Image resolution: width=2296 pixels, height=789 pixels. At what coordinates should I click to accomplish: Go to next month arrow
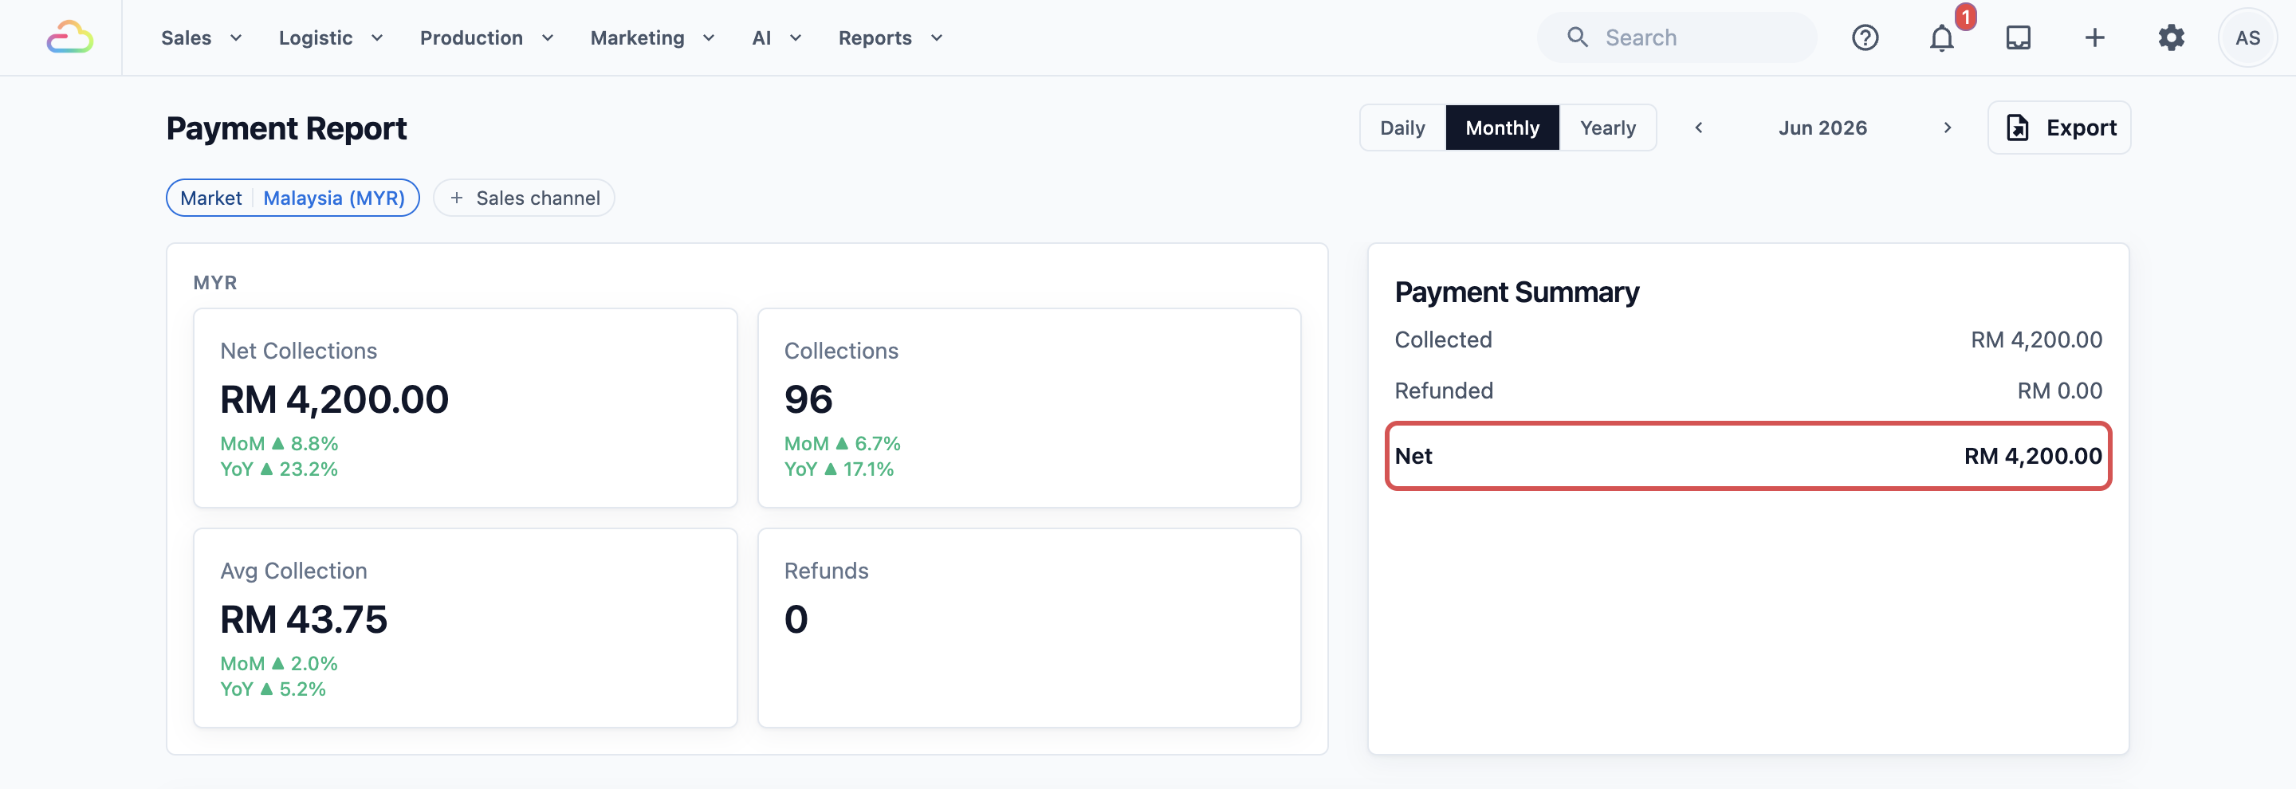pos(1948,128)
